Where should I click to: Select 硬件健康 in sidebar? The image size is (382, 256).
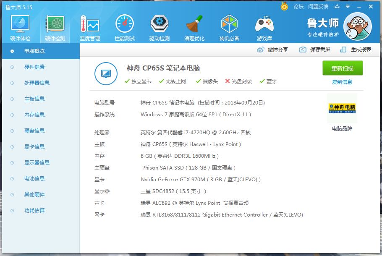(41, 67)
